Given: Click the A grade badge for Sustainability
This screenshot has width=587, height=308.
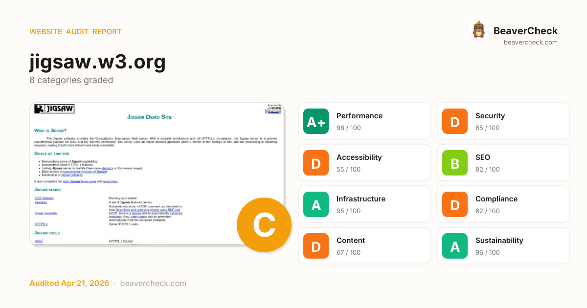Looking at the screenshot, I should [x=455, y=246].
